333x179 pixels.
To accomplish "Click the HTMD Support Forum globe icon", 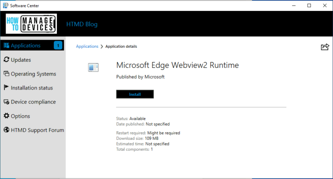I will click(6, 130).
